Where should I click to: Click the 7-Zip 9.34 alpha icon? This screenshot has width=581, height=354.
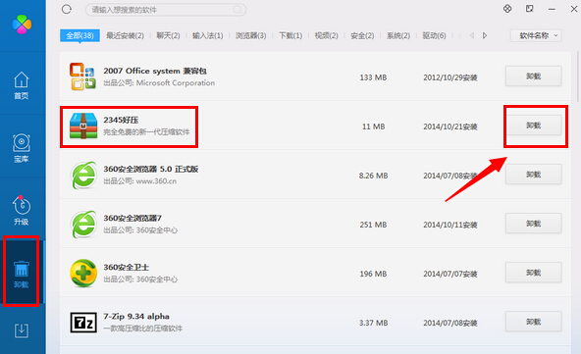tap(83, 323)
